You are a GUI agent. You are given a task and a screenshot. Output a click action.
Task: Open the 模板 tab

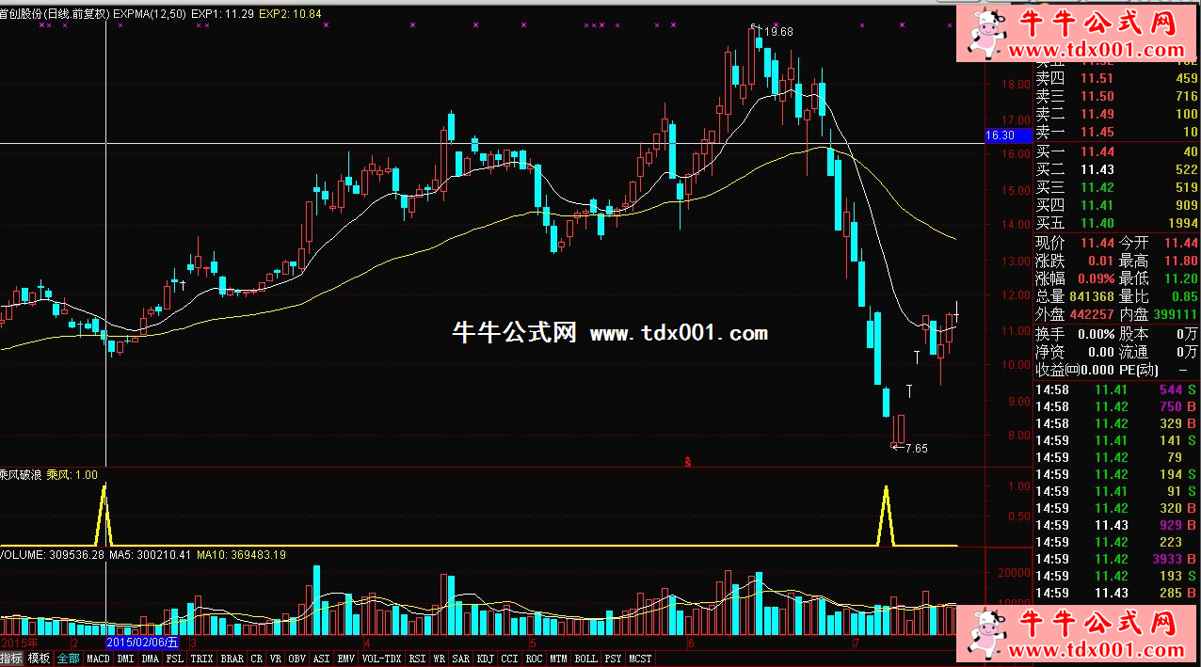click(39, 659)
